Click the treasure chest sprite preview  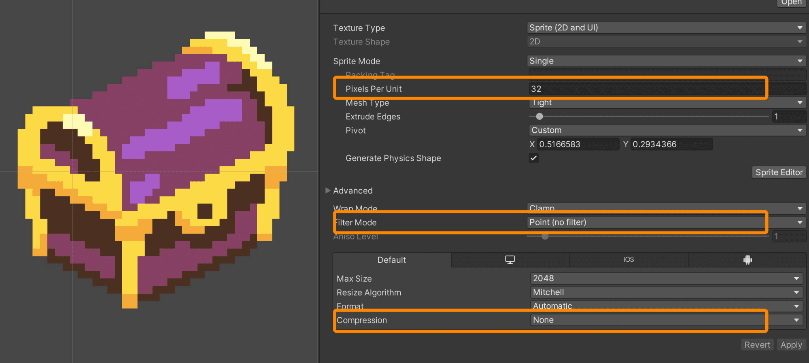click(x=156, y=170)
